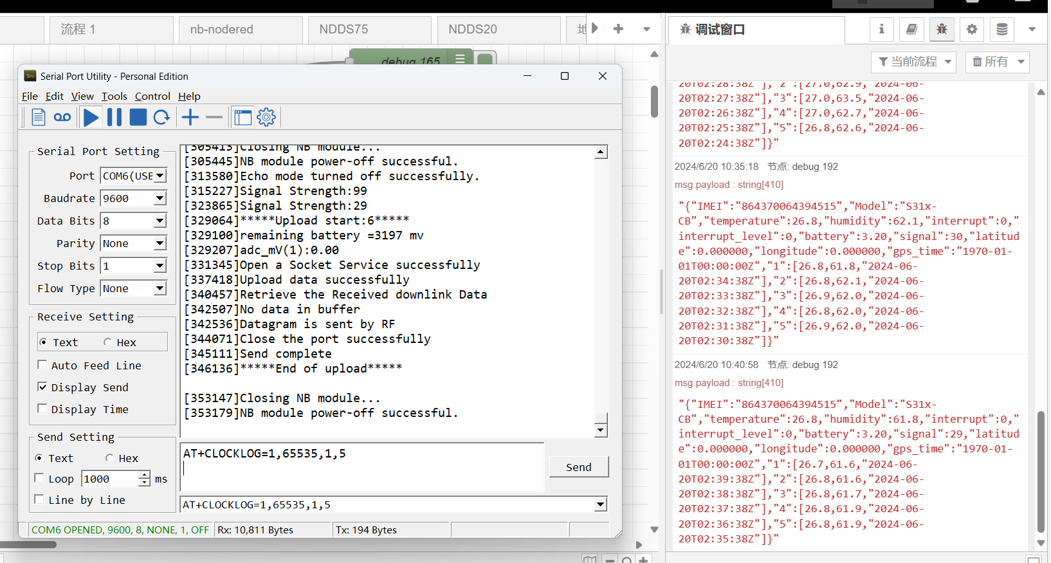Click the plus icon in Serial Port Utility toolbar

190,117
